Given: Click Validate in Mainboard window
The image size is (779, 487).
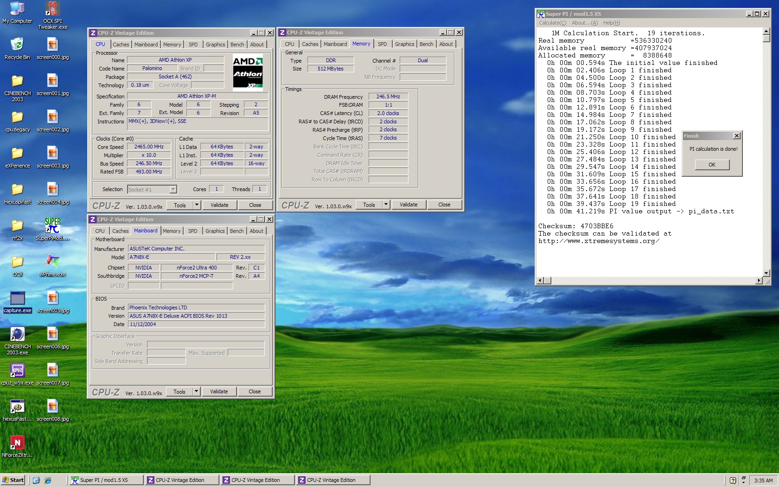Looking at the screenshot, I should tap(219, 391).
